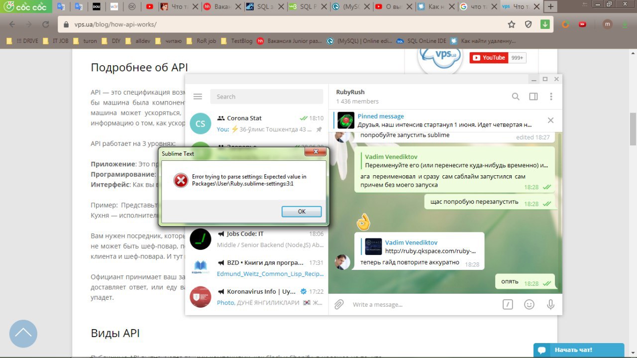
Task: Click OK in the Sublime Text error dialog
Action: click(302, 211)
